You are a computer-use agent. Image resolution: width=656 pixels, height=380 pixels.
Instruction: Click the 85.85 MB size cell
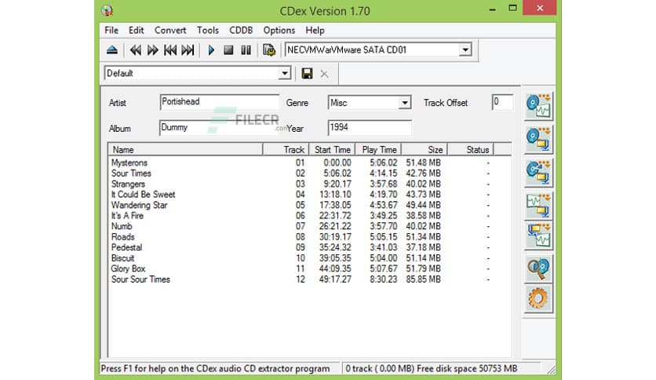pos(424,280)
